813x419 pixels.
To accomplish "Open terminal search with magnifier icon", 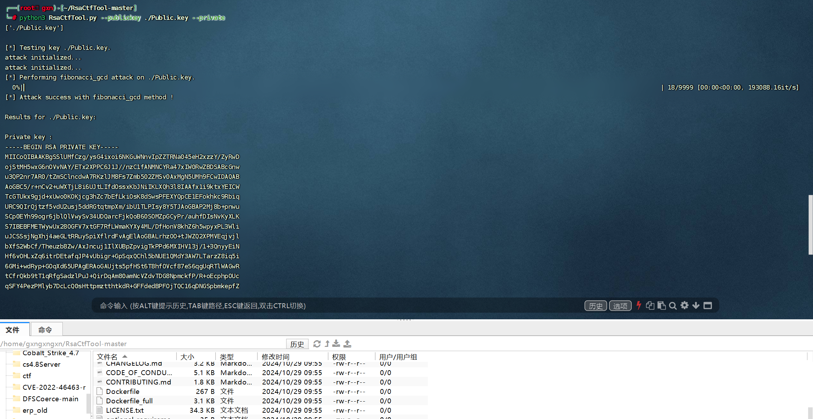I will [x=673, y=306].
